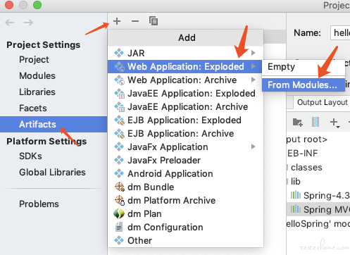The image size is (350, 255).
Task: Click the dm Configuration document icon
Action: (119, 227)
